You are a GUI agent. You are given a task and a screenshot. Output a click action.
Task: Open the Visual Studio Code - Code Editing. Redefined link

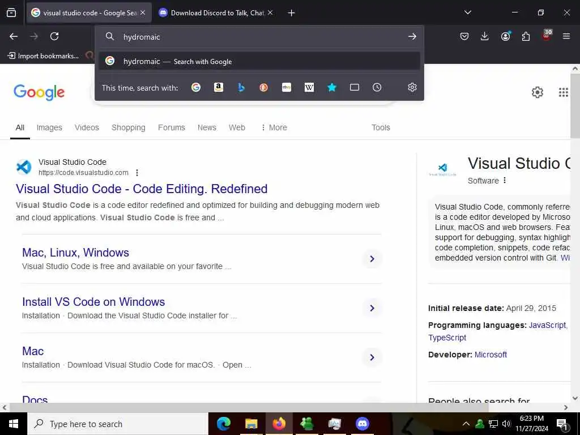coord(142,189)
